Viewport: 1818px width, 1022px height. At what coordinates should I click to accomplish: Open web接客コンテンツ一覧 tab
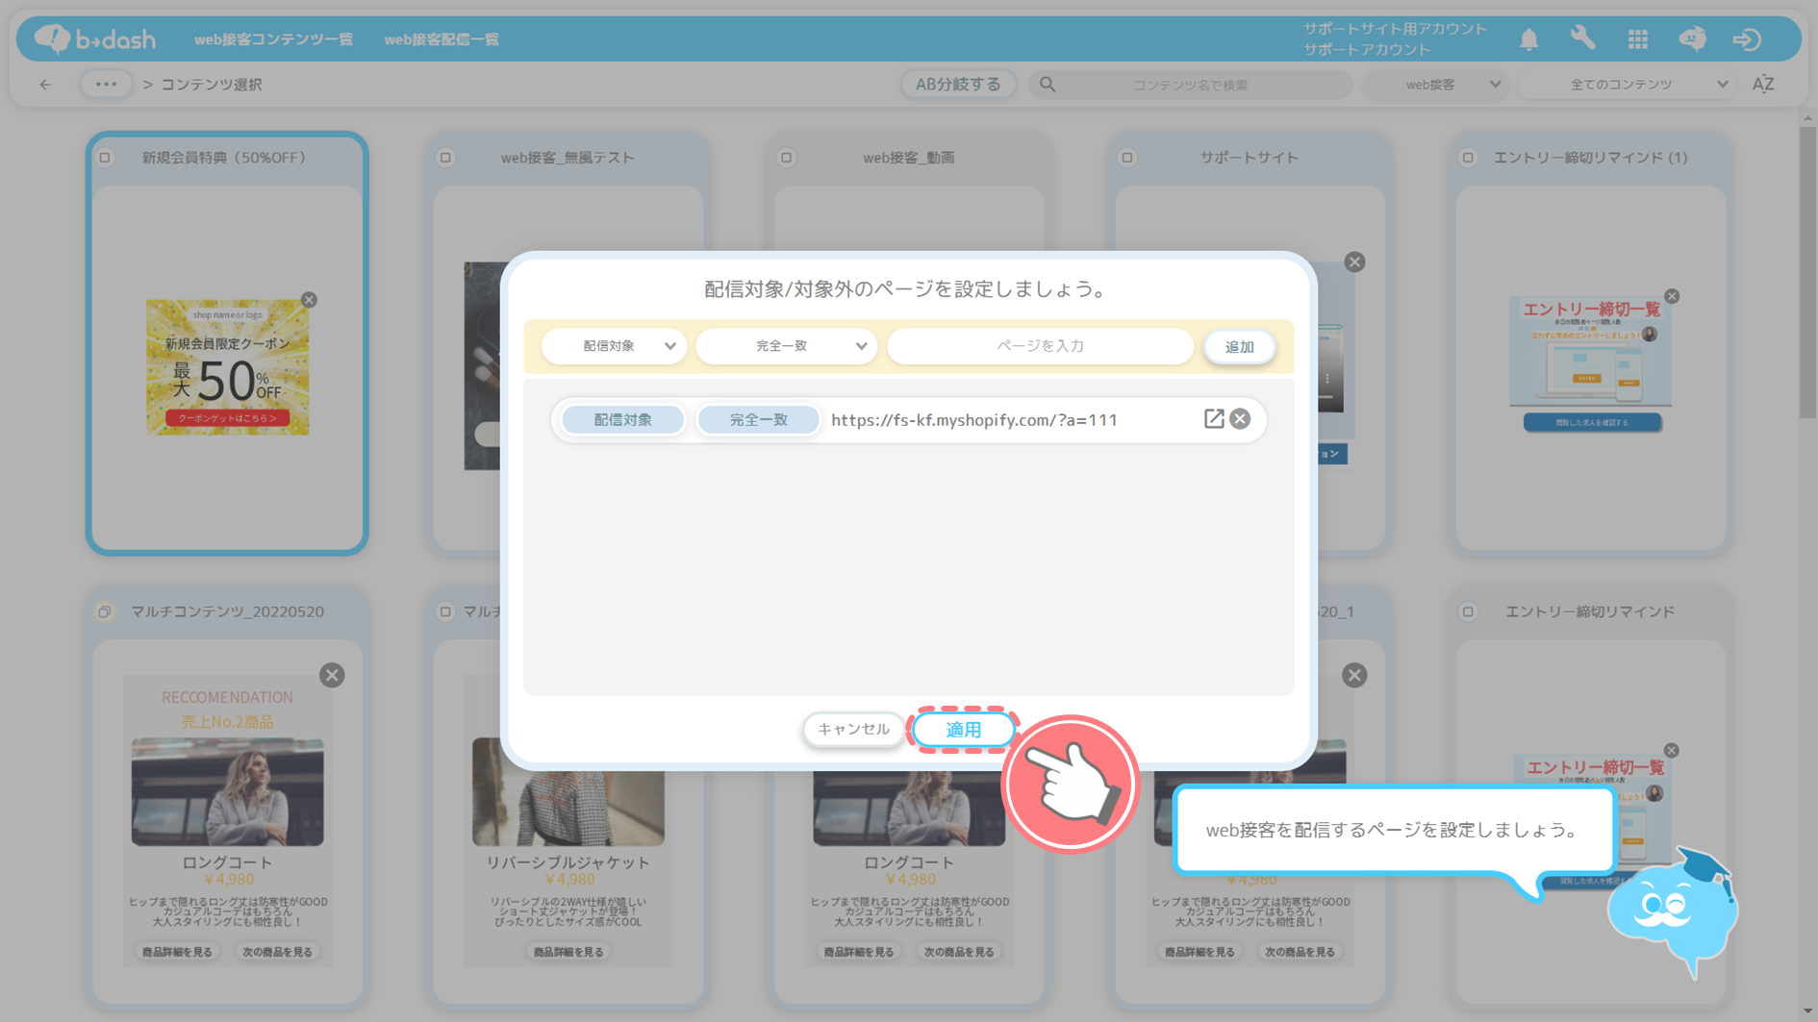pyautogui.click(x=273, y=39)
